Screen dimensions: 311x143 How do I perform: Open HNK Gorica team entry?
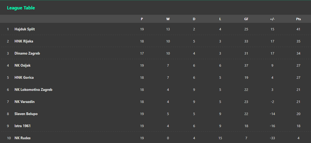point(24,78)
